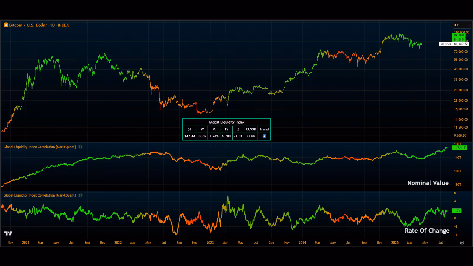Click the 2023 marker on time axis
The width and height of the screenshot is (473, 266).
coord(210,243)
